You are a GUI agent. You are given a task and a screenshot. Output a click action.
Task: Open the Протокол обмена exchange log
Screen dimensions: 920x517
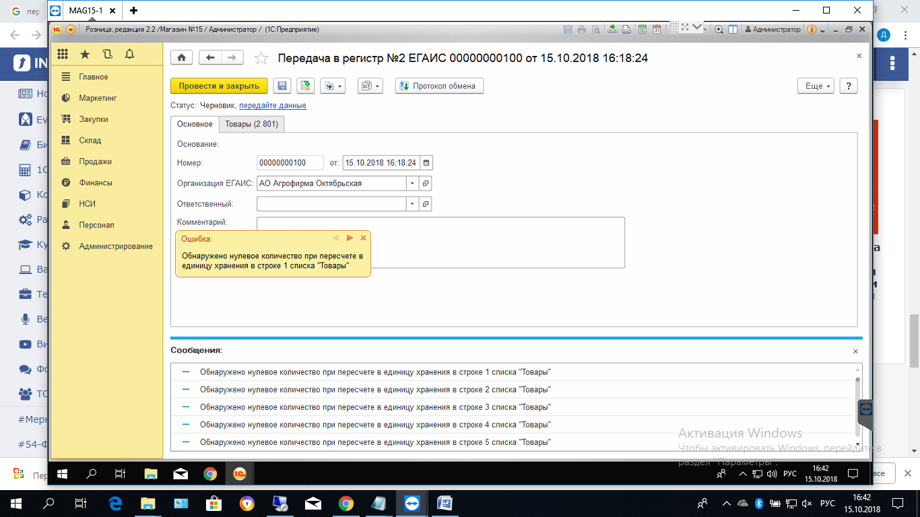pos(439,86)
